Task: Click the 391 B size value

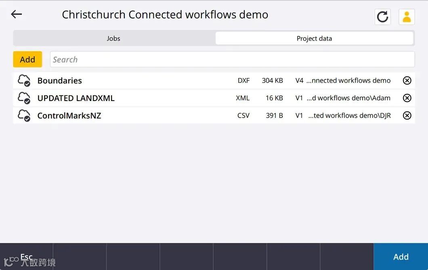Action: [274, 116]
